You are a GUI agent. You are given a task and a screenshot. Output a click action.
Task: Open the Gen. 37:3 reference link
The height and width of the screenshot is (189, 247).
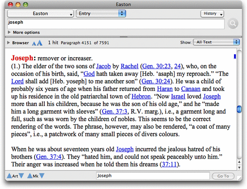click(114, 111)
